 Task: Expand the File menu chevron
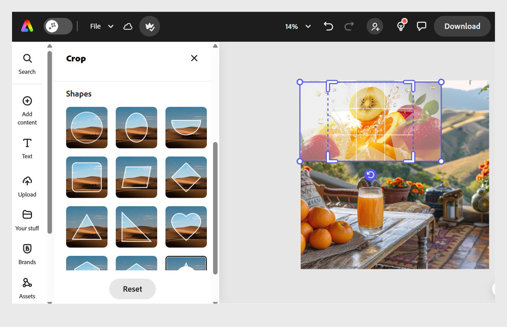tap(111, 26)
